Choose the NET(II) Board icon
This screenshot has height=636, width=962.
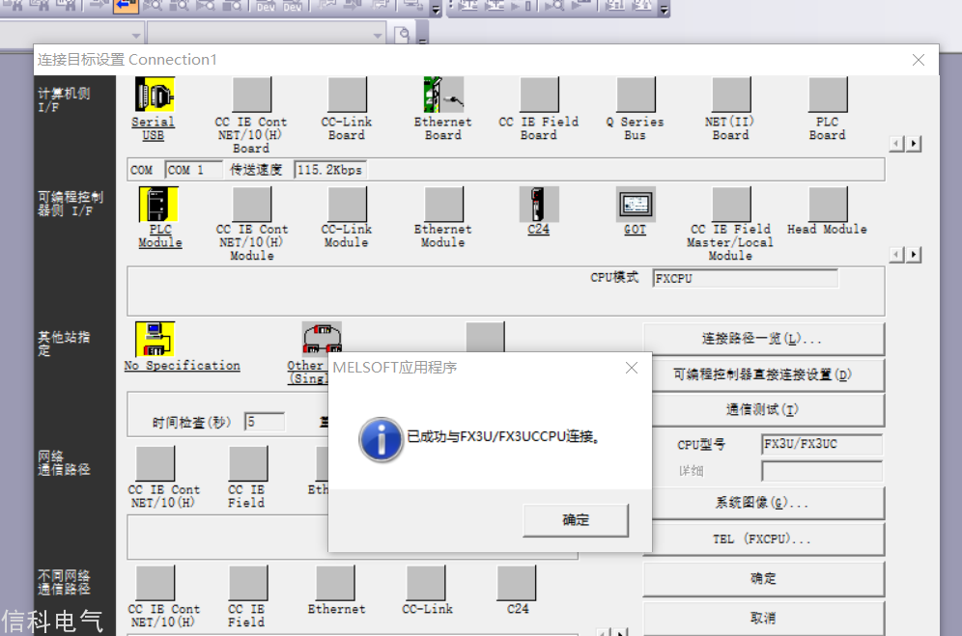[731, 95]
